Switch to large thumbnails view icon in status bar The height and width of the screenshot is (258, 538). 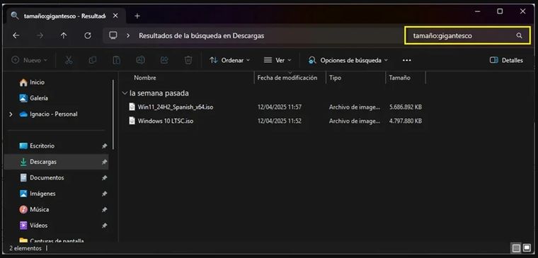527,248
